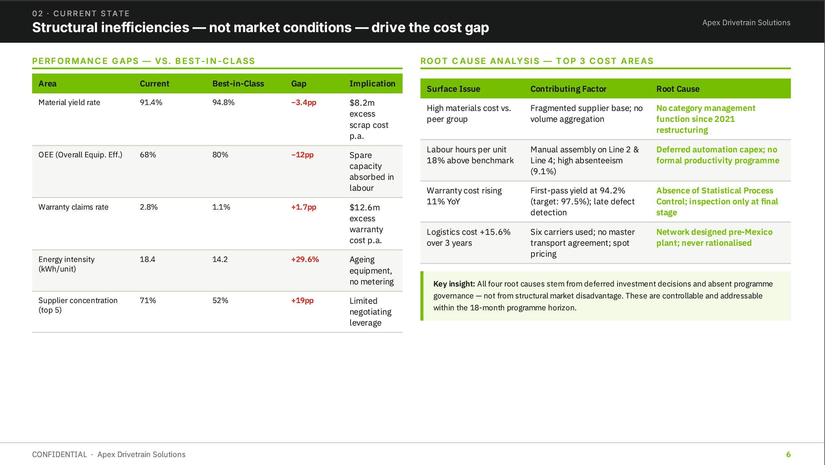Click the red '−3.4pp' gap value

tap(304, 102)
